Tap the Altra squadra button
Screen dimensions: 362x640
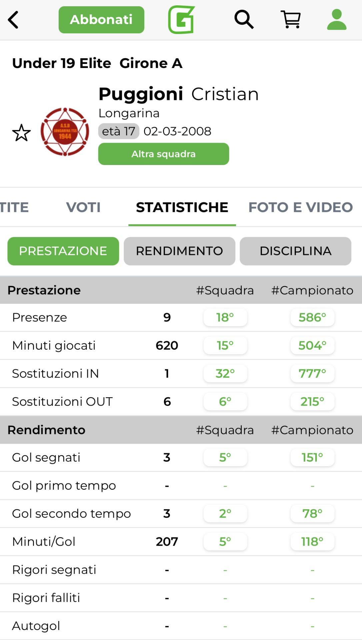(163, 154)
